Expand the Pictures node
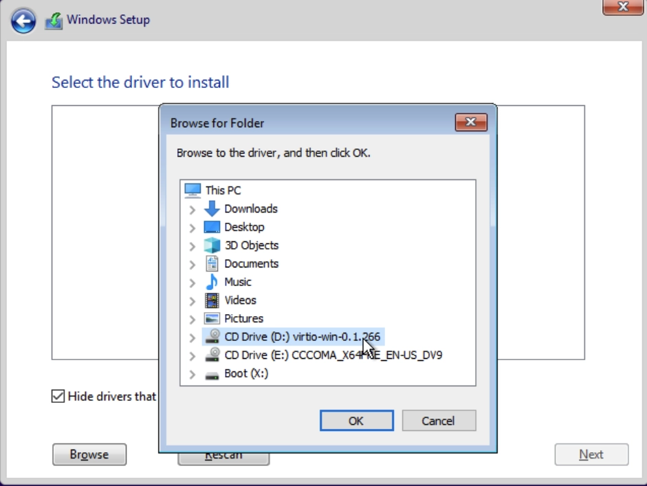The height and width of the screenshot is (486, 647). point(192,320)
